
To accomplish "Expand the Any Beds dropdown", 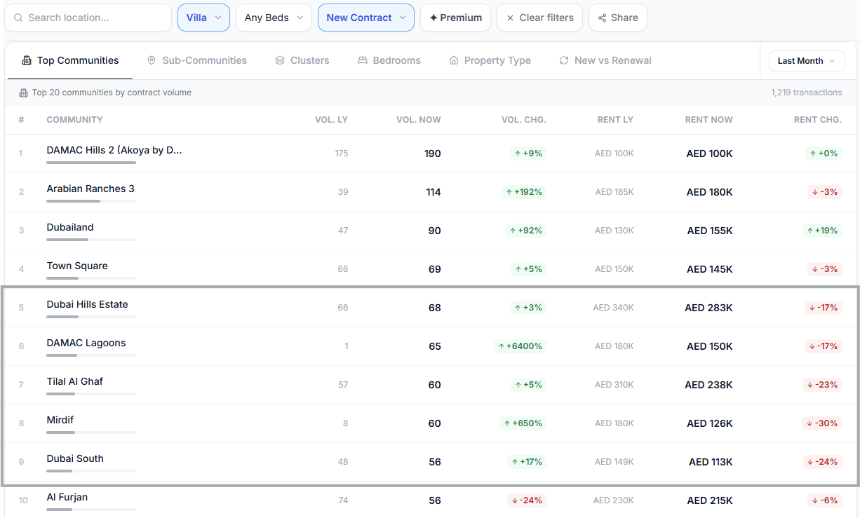I will click(x=274, y=18).
